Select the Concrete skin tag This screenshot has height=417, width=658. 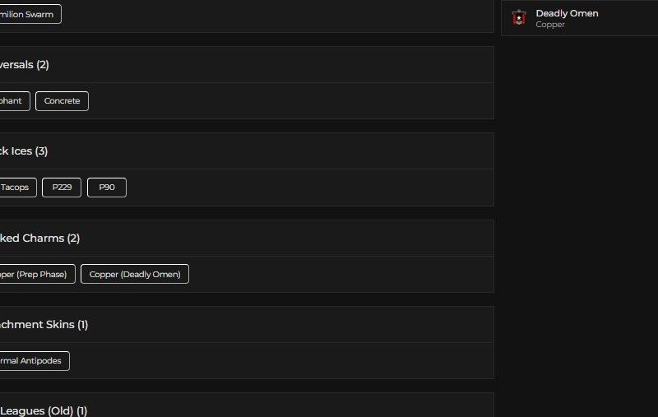click(x=62, y=101)
